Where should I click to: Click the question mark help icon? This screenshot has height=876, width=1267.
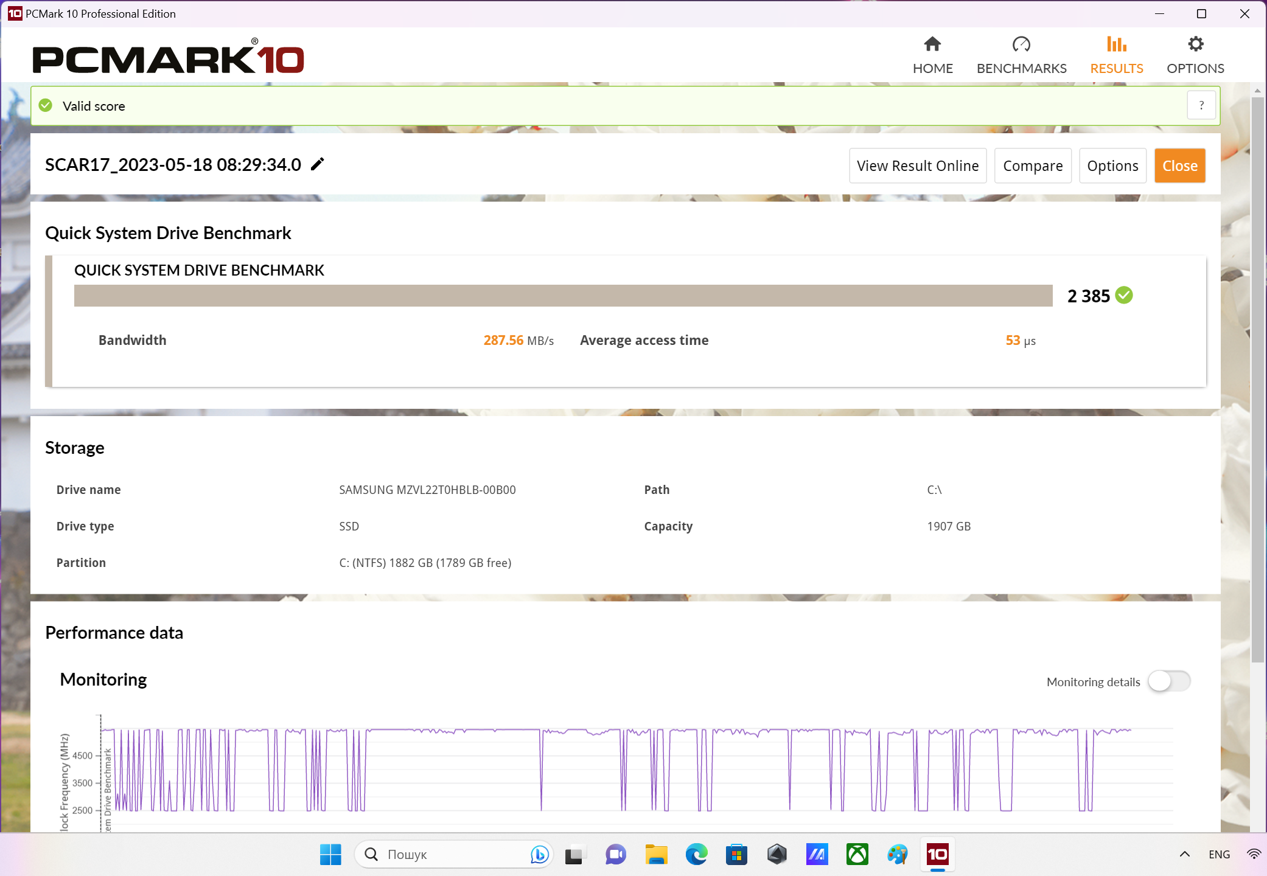[x=1201, y=105]
